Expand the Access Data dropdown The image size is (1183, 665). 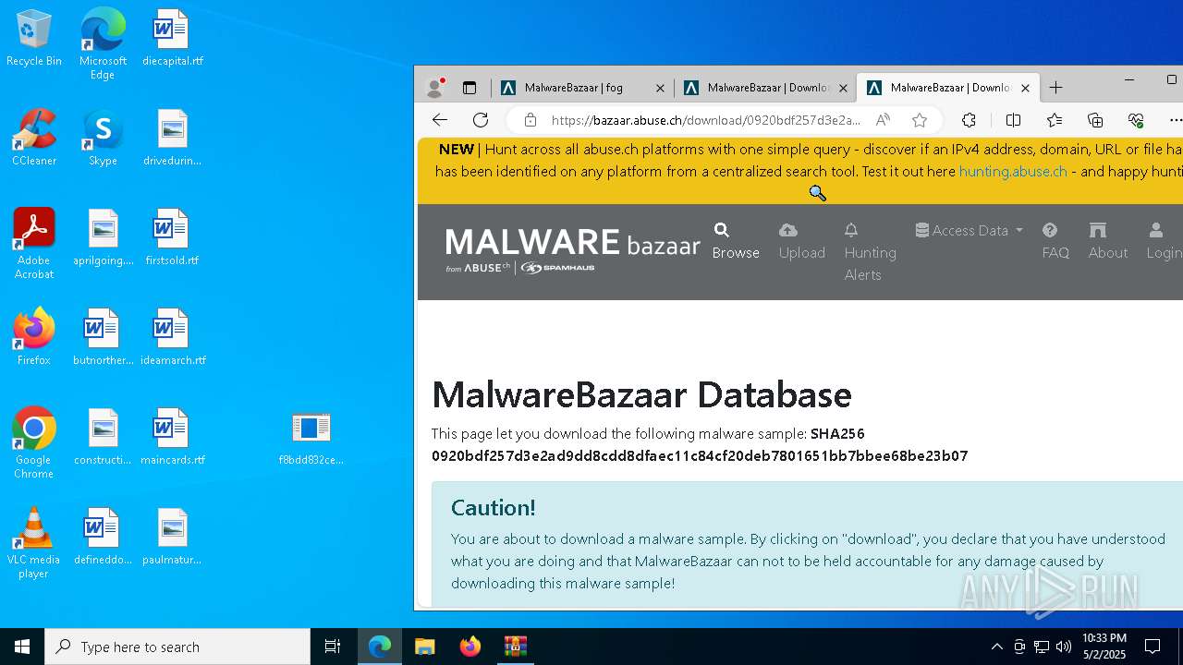[970, 230]
